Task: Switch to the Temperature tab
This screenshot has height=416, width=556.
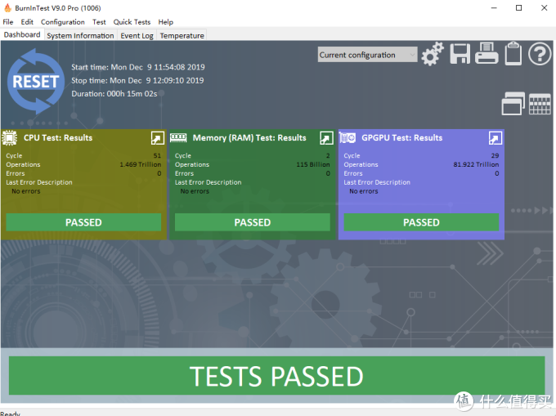Action: coord(182,35)
